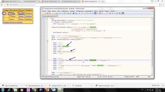165x92 pixels.
Task: Click the Save recorded macro icon
Action: click(120, 13)
